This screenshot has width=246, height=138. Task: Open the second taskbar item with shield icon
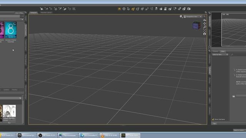click(x=27, y=135)
